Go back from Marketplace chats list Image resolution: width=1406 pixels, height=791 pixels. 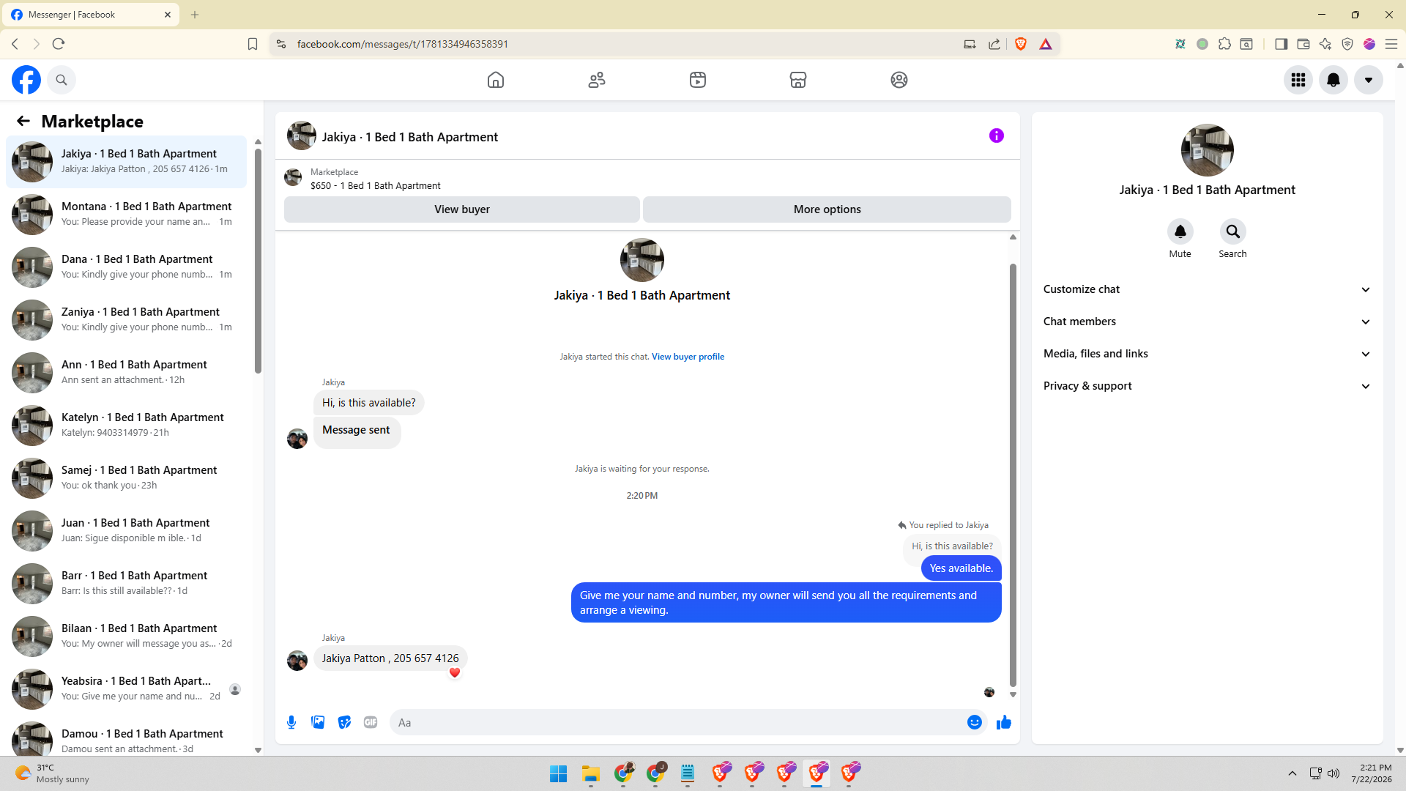click(x=23, y=121)
